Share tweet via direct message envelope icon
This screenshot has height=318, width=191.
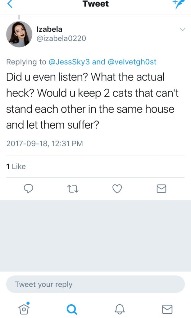click(x=161, y=189)
